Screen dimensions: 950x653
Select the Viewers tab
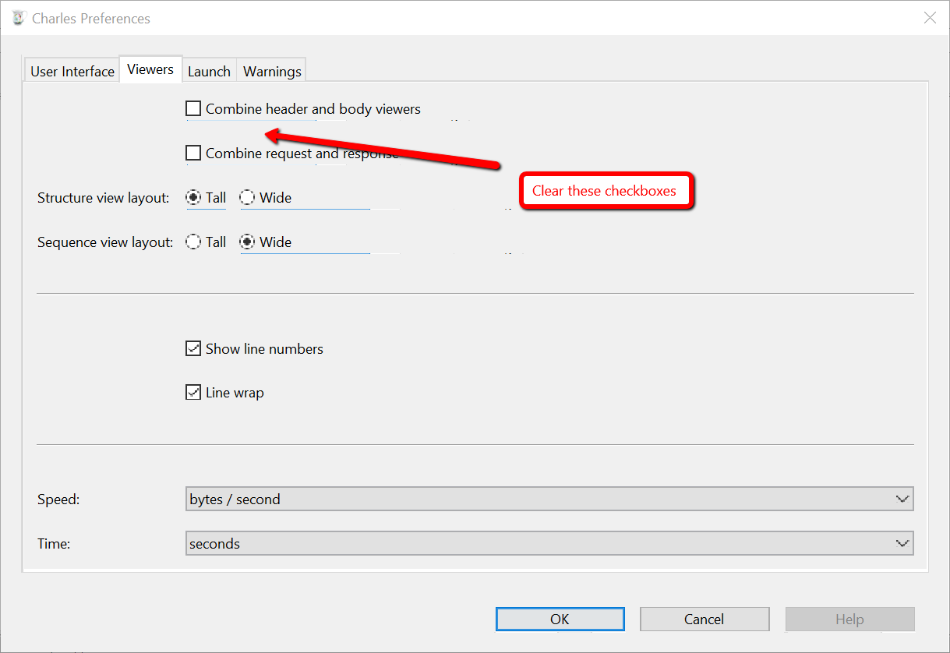(150, 69)
